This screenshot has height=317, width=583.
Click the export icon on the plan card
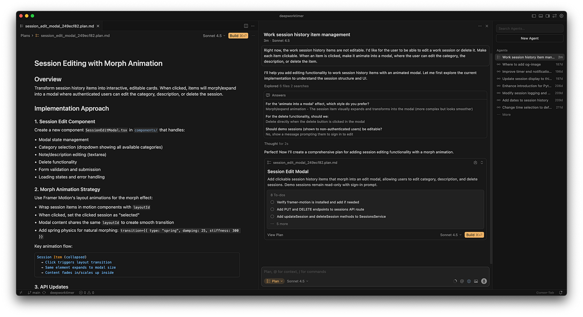pyautogui.click(x=475, y=163)
